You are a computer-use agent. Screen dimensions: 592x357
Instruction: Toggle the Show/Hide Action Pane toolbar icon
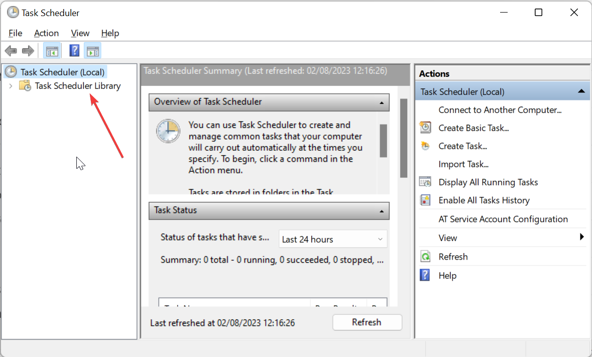point(92,51)
